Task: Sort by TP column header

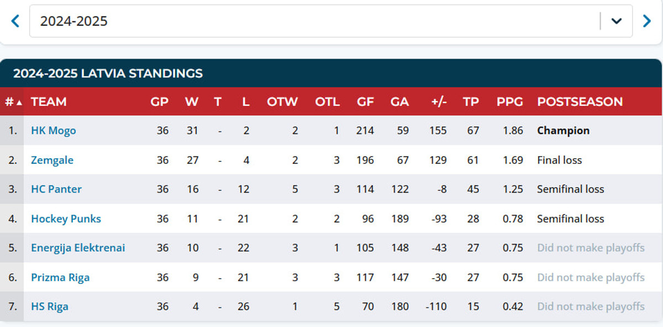Action: pos(471,101)
